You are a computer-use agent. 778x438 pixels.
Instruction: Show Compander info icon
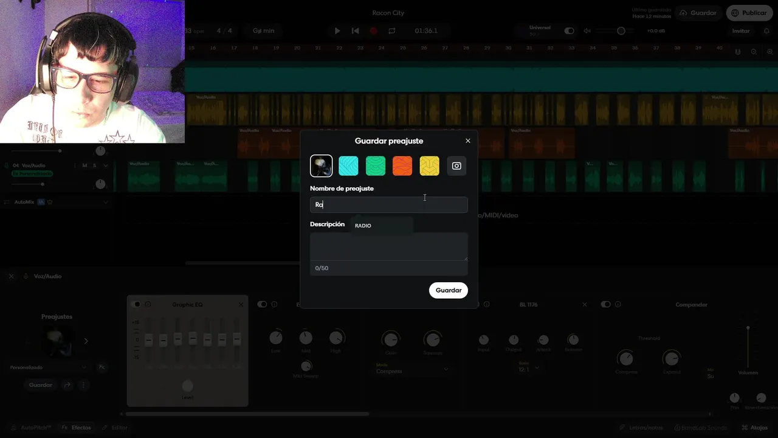click(x=618, y=304)
